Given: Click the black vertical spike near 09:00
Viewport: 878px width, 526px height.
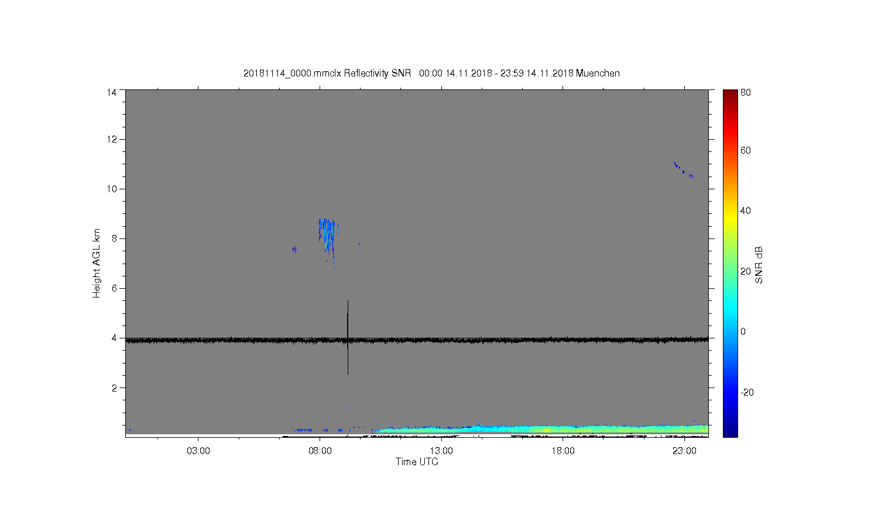Looking at the screenshot, I should [348, 337].
